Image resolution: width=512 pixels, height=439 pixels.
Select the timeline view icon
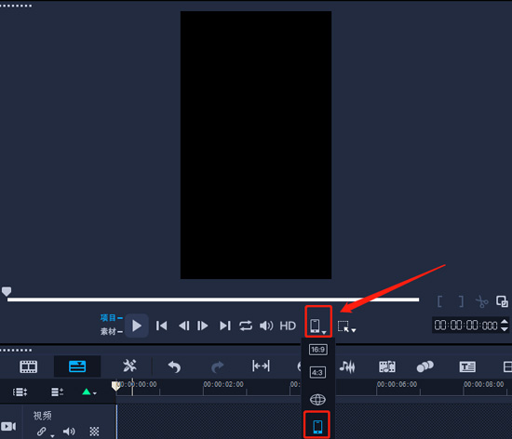(77, 366)
